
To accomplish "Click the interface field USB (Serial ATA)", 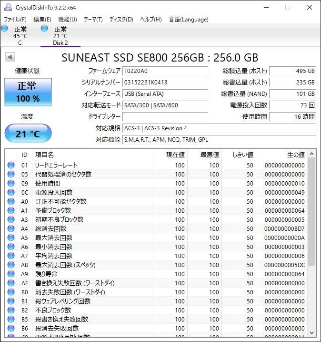I will (165, 94).
